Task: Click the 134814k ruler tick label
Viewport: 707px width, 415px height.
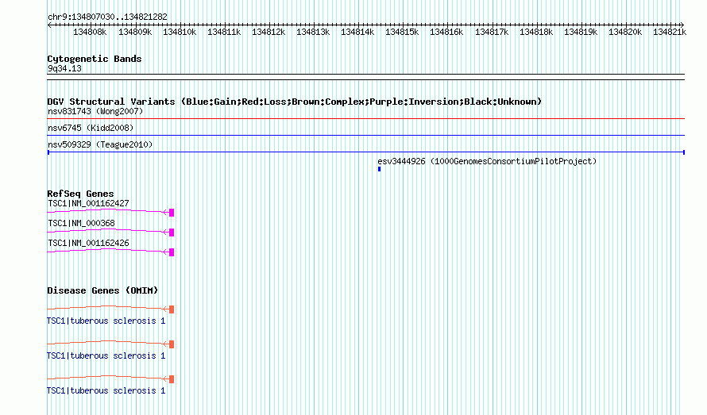Action: coord(357,32)
